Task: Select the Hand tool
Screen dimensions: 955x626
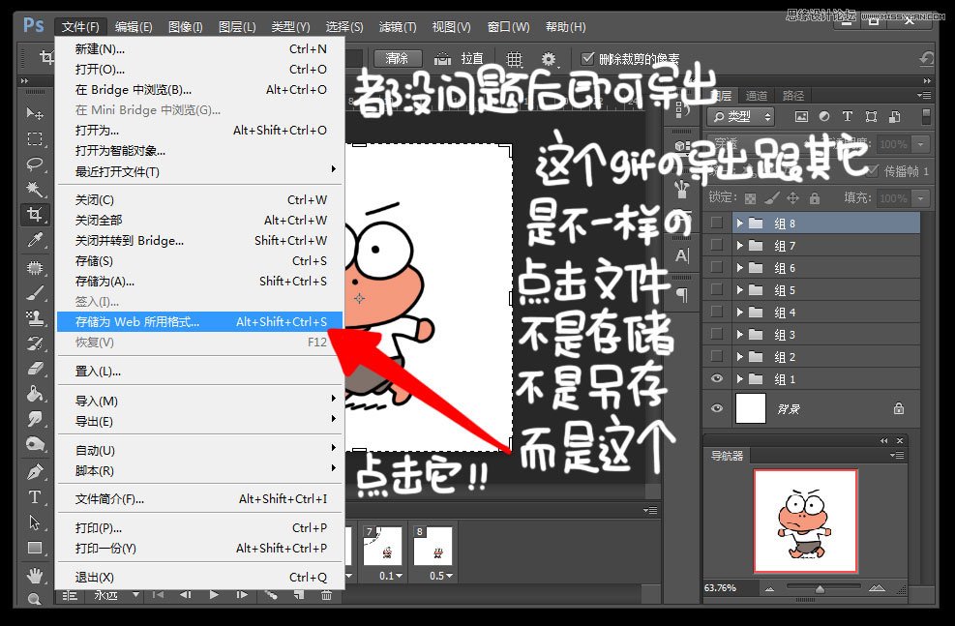Action: [35, 575]
